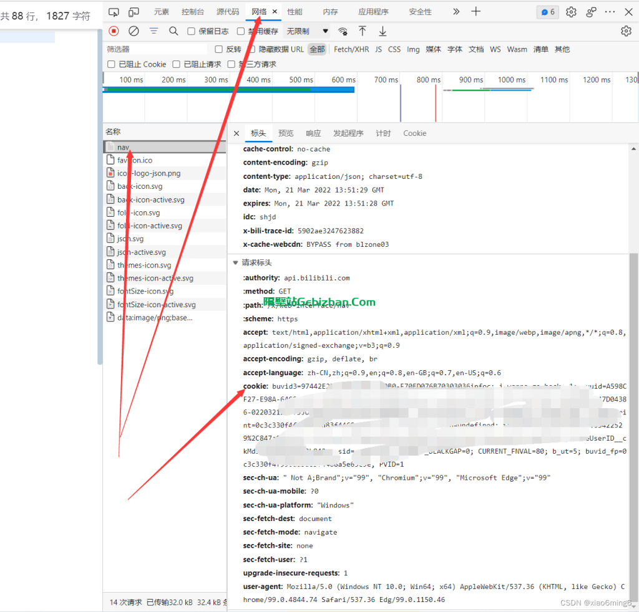Viewport: 639px width, 612px height.
Task: Enable the 保留日志 checkbox
Action: point(191,31)
